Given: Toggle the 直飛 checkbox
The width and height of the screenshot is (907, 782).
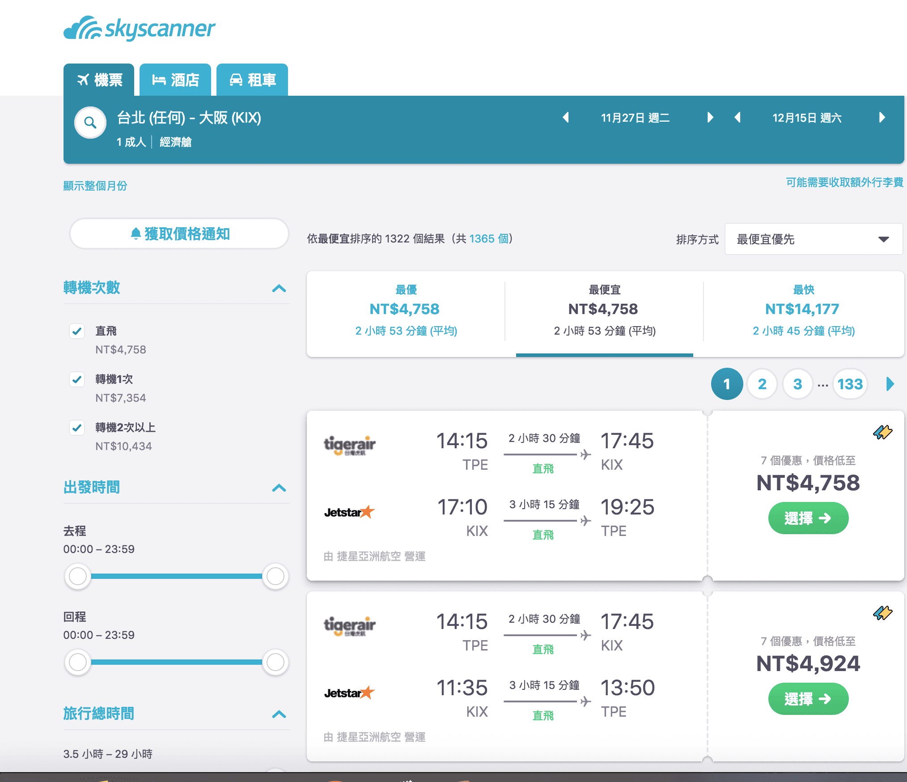Looking at the screenshot, I should click(x=77, y=331).
